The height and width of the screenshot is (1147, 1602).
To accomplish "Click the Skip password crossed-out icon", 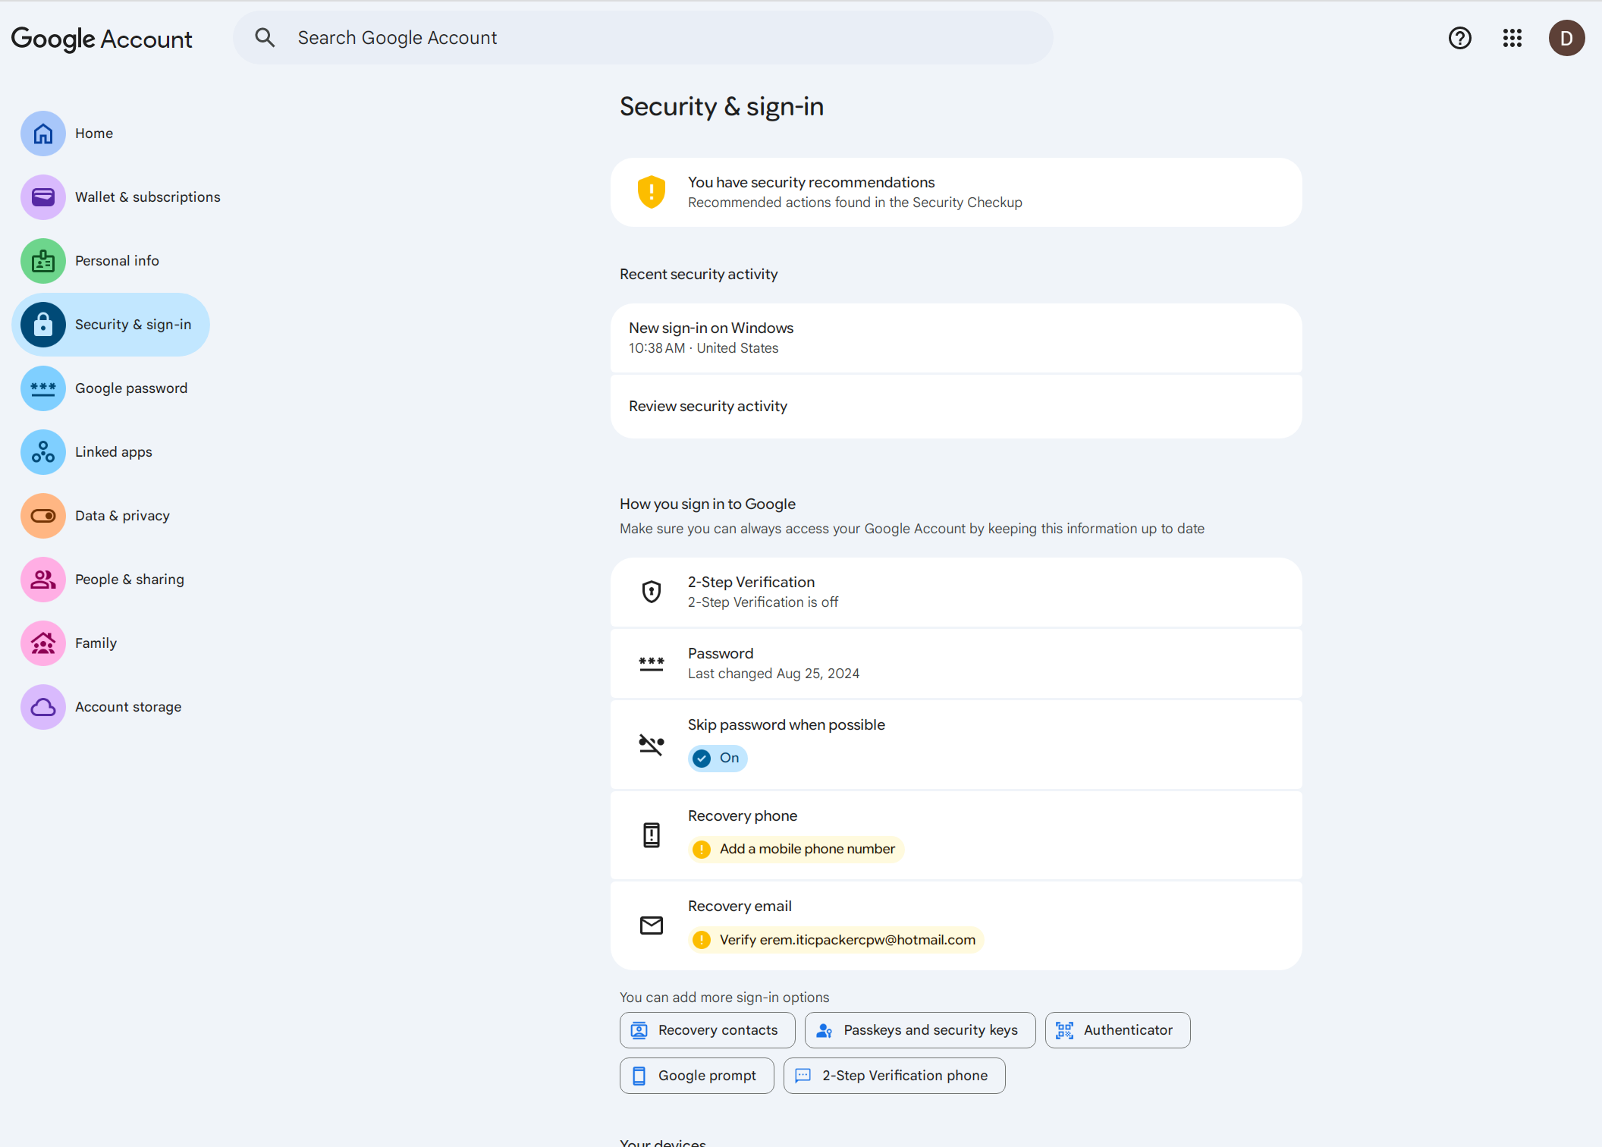I will pyautogui.click(x=652, y=744).
